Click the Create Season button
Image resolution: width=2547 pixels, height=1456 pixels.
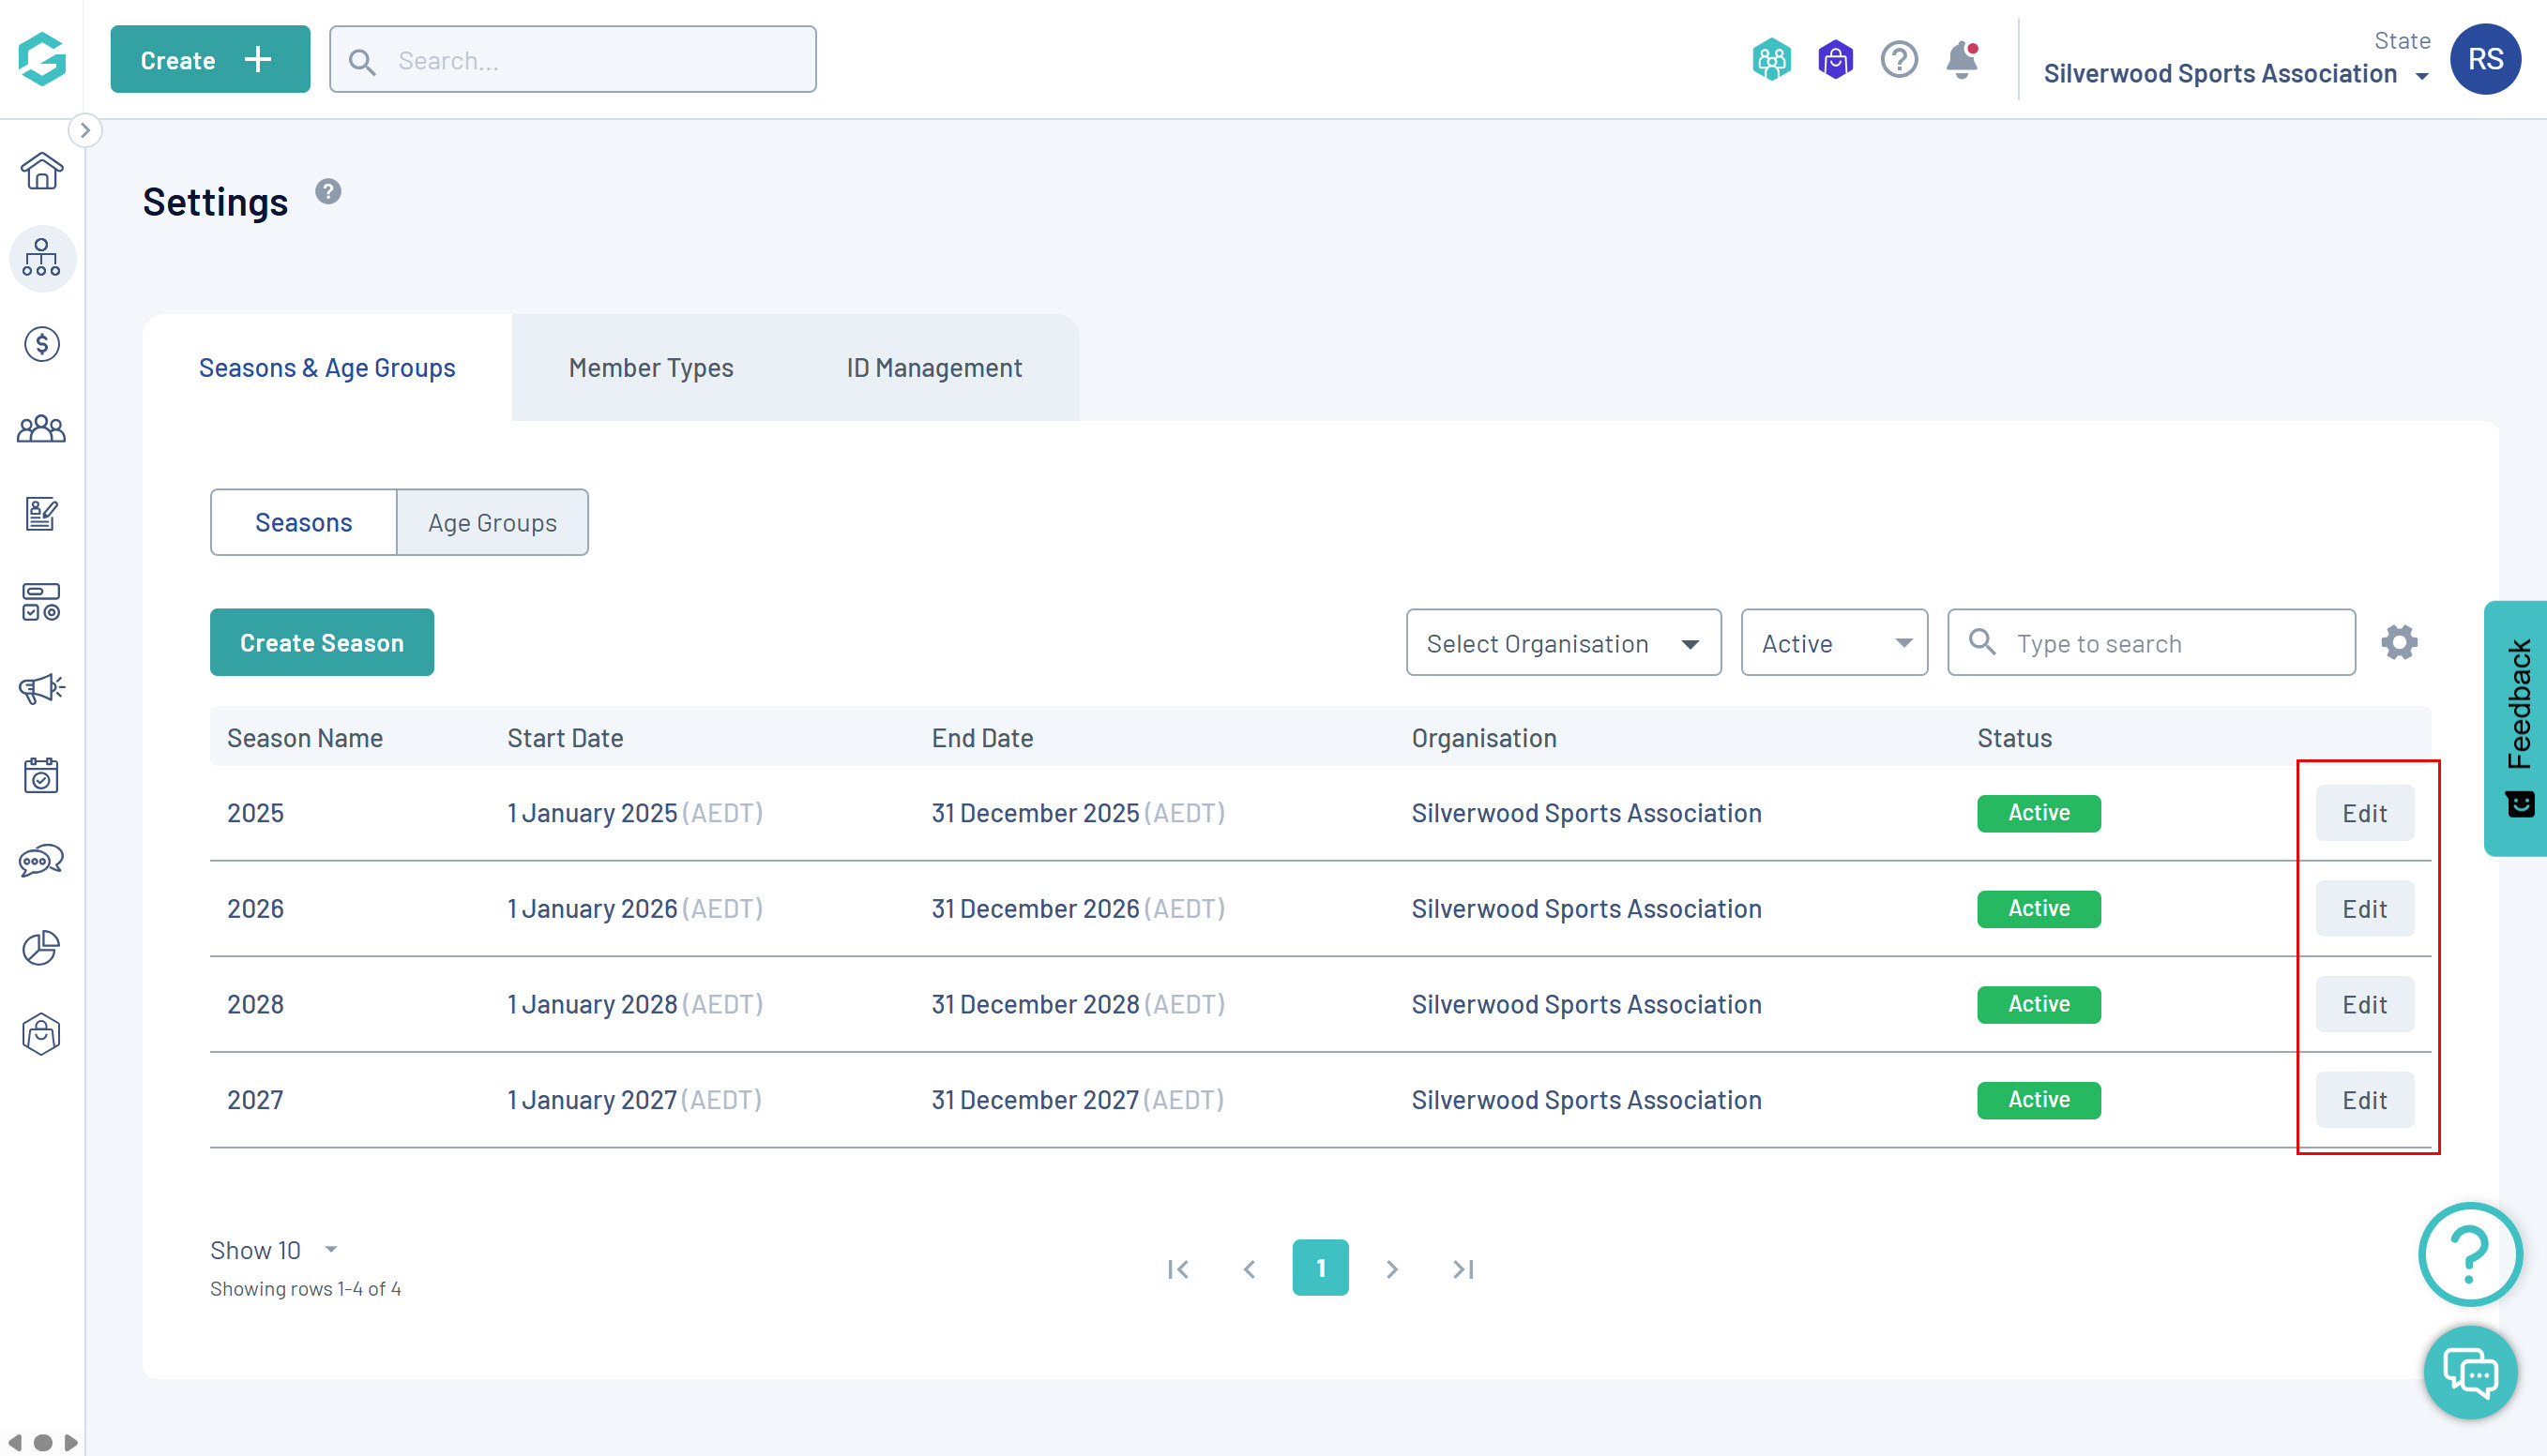[321, 643]
